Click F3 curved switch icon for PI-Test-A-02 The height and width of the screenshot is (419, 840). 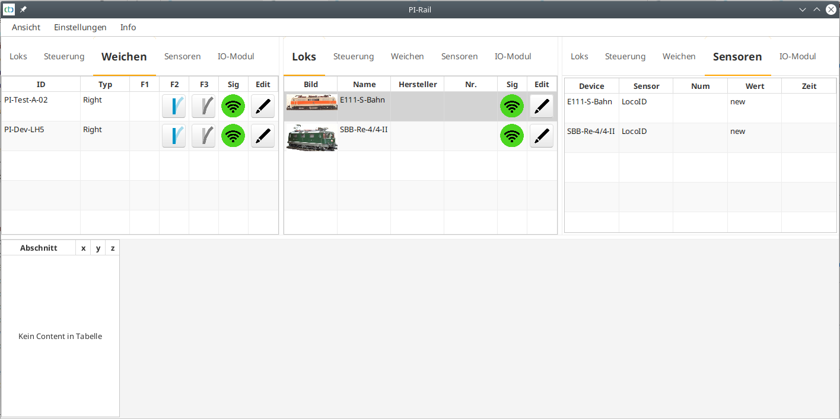click(203, 106)
